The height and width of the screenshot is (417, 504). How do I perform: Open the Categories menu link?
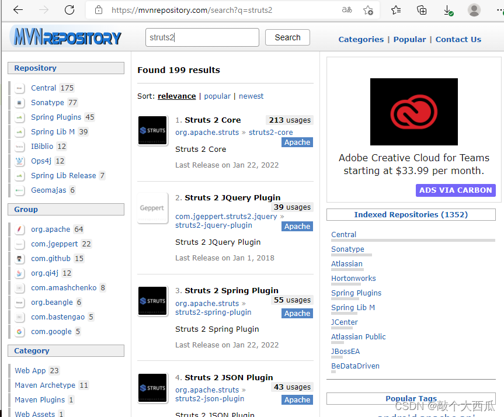(x=361, y=39)
